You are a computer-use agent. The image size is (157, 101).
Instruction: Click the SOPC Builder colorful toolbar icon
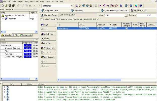pyautogui.click(x=136, y=6)
